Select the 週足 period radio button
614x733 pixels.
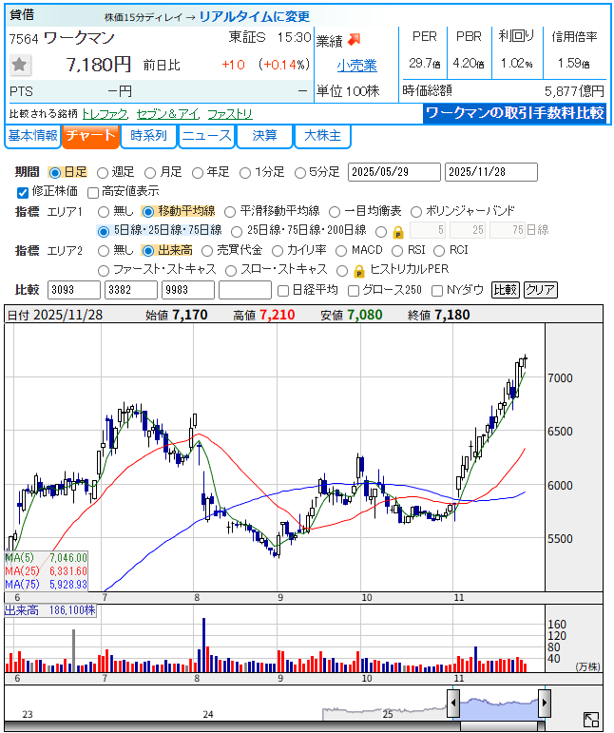pos(103,173)
